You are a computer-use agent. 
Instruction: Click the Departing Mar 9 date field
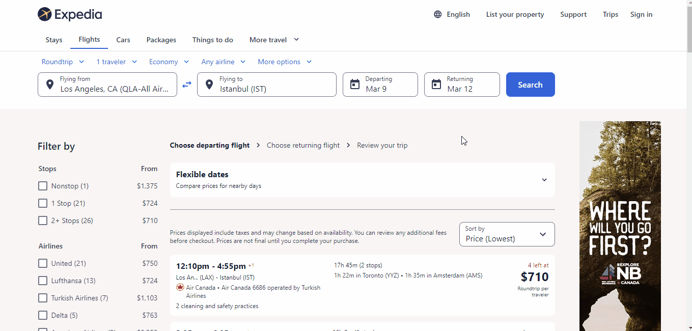click(380, 85)
